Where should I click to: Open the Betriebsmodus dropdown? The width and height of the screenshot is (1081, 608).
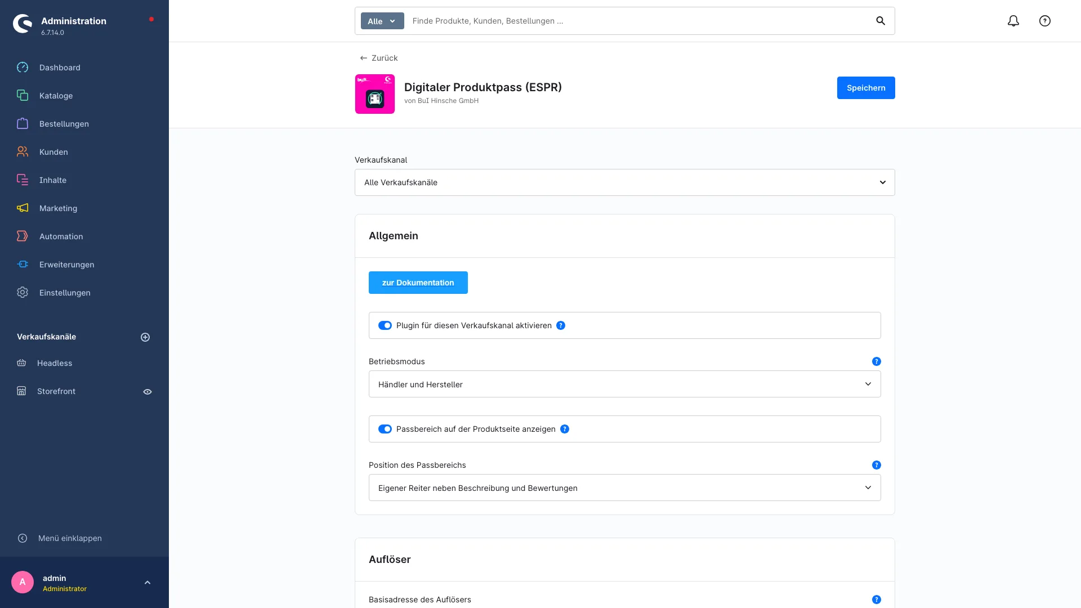(x=625, y=384)
